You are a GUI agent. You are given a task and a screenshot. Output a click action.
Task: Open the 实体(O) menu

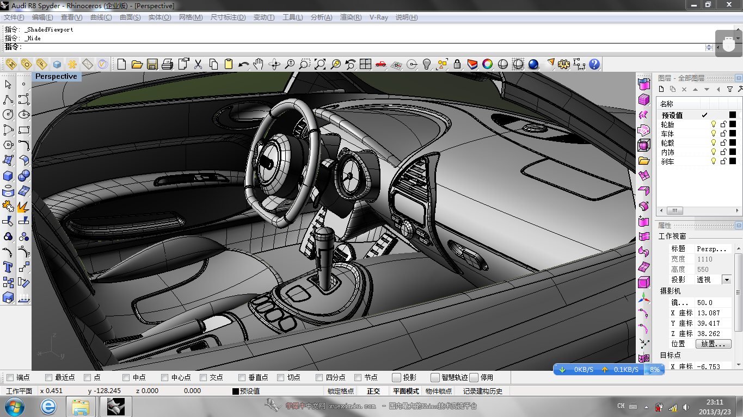point(159,17)
